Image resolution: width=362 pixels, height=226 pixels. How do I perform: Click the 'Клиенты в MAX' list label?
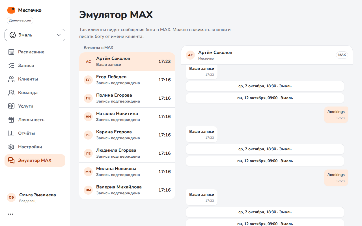[98, 48]
